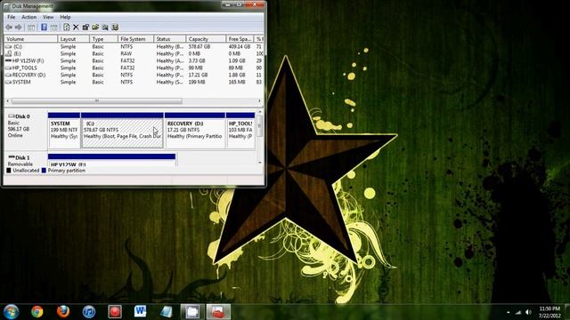570x320 pixels.
Task: Click the disk pane scroll-up arrow
Action: point(260,112)
